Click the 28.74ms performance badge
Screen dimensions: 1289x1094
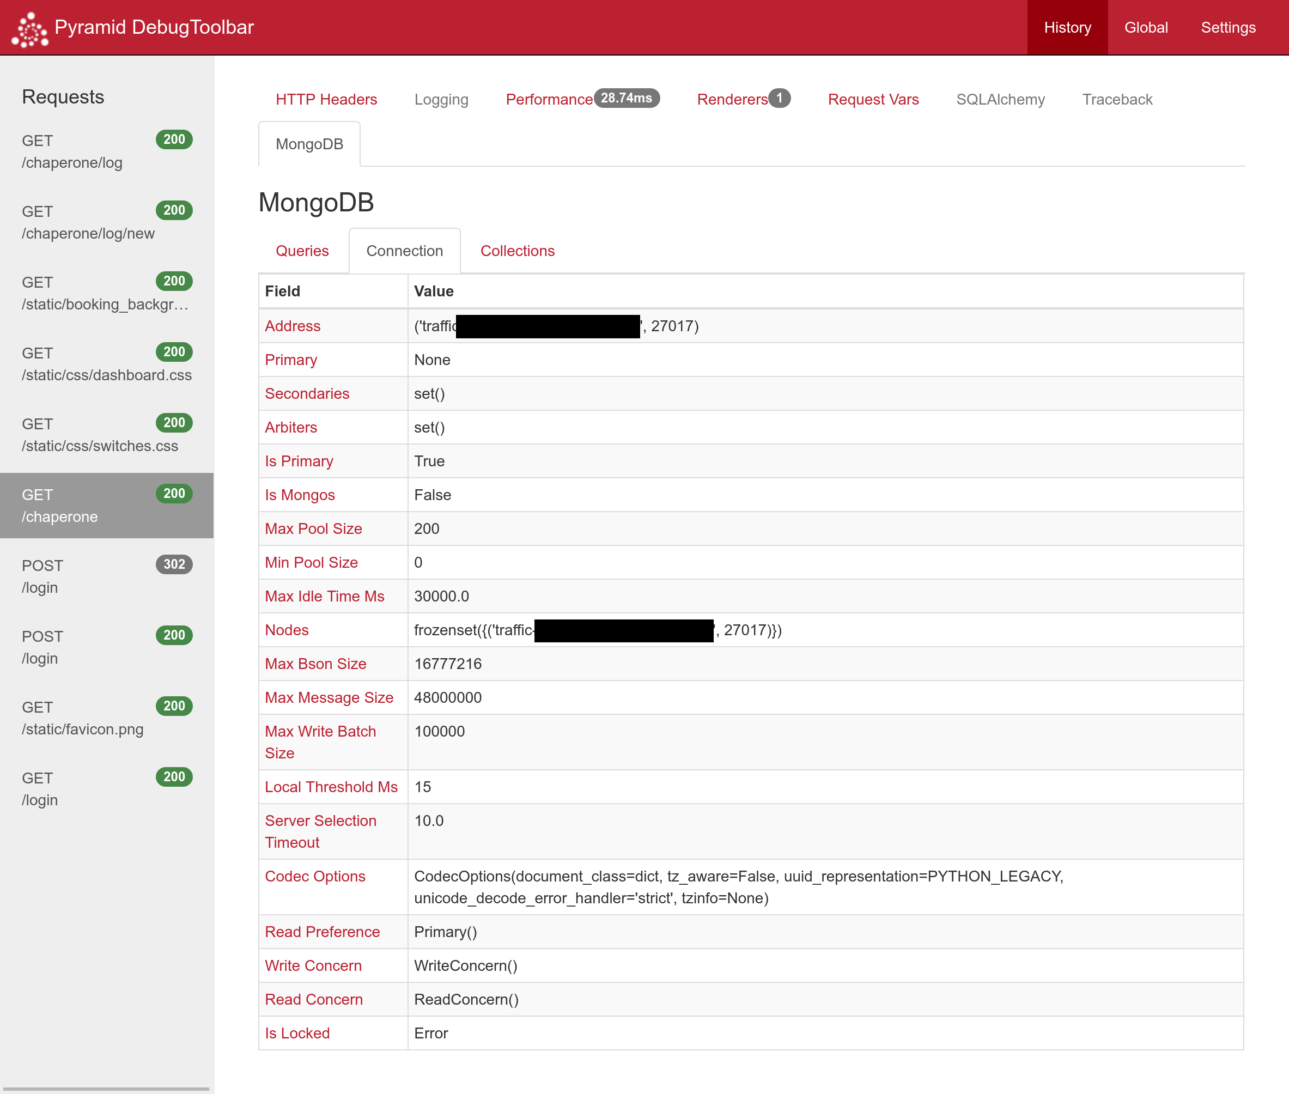pyautogui.click(x=626, y=98)
